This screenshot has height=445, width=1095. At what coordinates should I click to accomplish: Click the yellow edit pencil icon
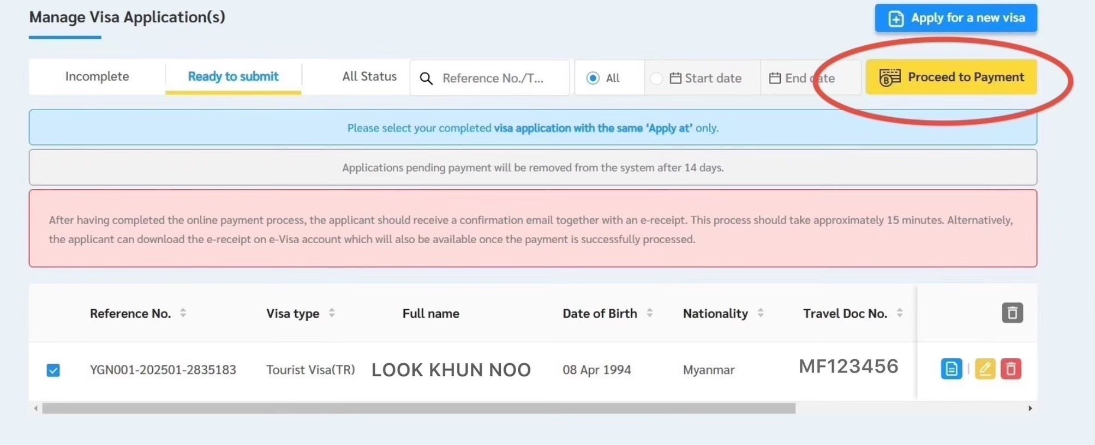[985, 369]
